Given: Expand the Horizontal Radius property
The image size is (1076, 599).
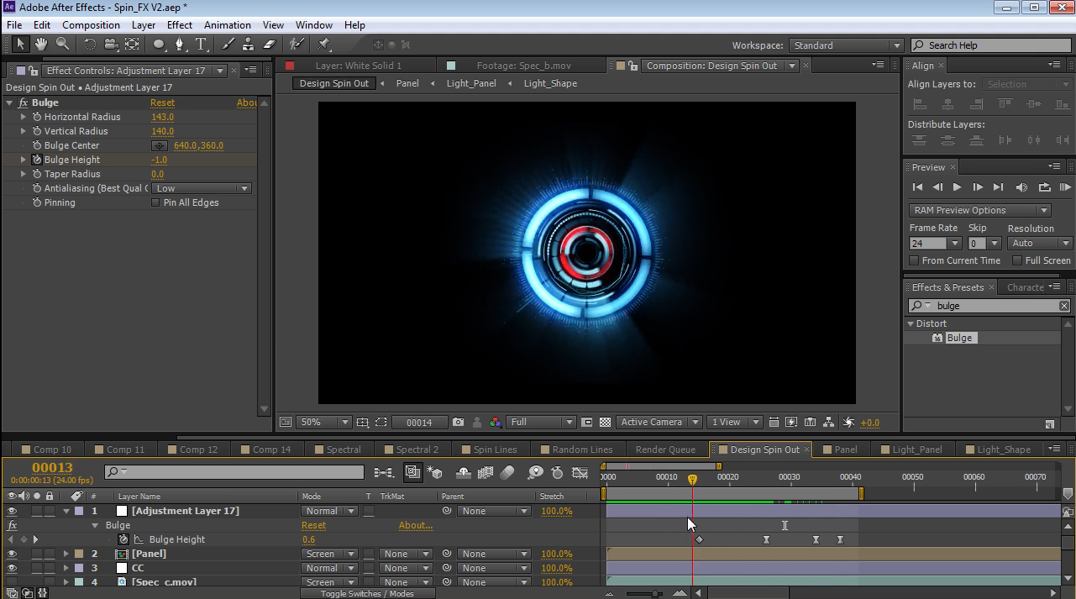Looking at the screenshot, I should [x=24, y=117].
